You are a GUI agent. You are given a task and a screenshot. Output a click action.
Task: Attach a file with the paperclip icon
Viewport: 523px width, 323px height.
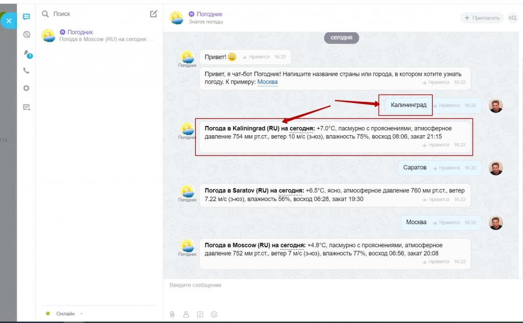(x=172, y=314)
